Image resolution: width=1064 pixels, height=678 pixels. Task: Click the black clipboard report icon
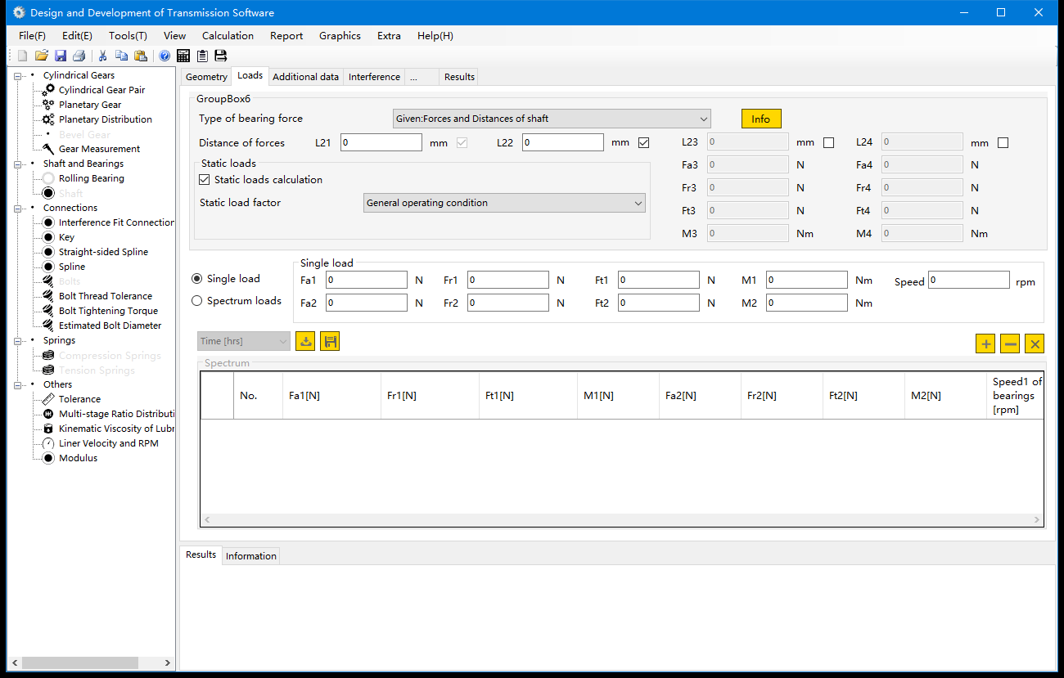coord(202,56)
